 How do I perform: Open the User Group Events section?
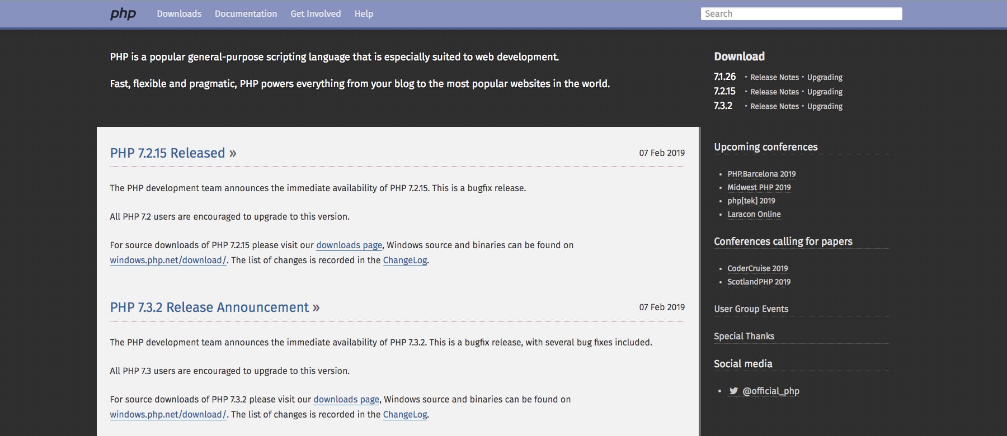[x=751, y=309]
